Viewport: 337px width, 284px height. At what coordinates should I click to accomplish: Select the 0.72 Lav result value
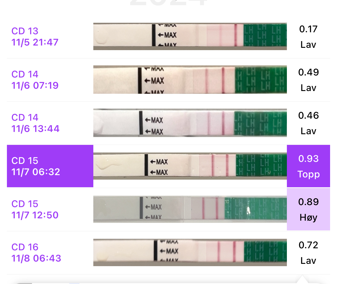308,245
